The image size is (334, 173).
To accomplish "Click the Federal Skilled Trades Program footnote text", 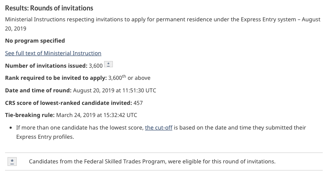I will click(152, 161).
